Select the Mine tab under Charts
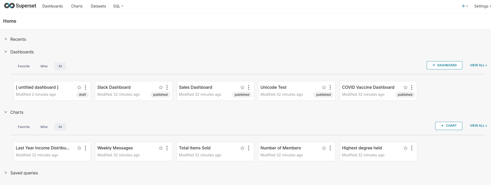Screen dimensions: 491x185 coord(44,127)
